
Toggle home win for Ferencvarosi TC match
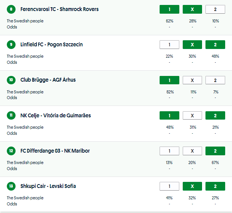click(x=169, y=9)
